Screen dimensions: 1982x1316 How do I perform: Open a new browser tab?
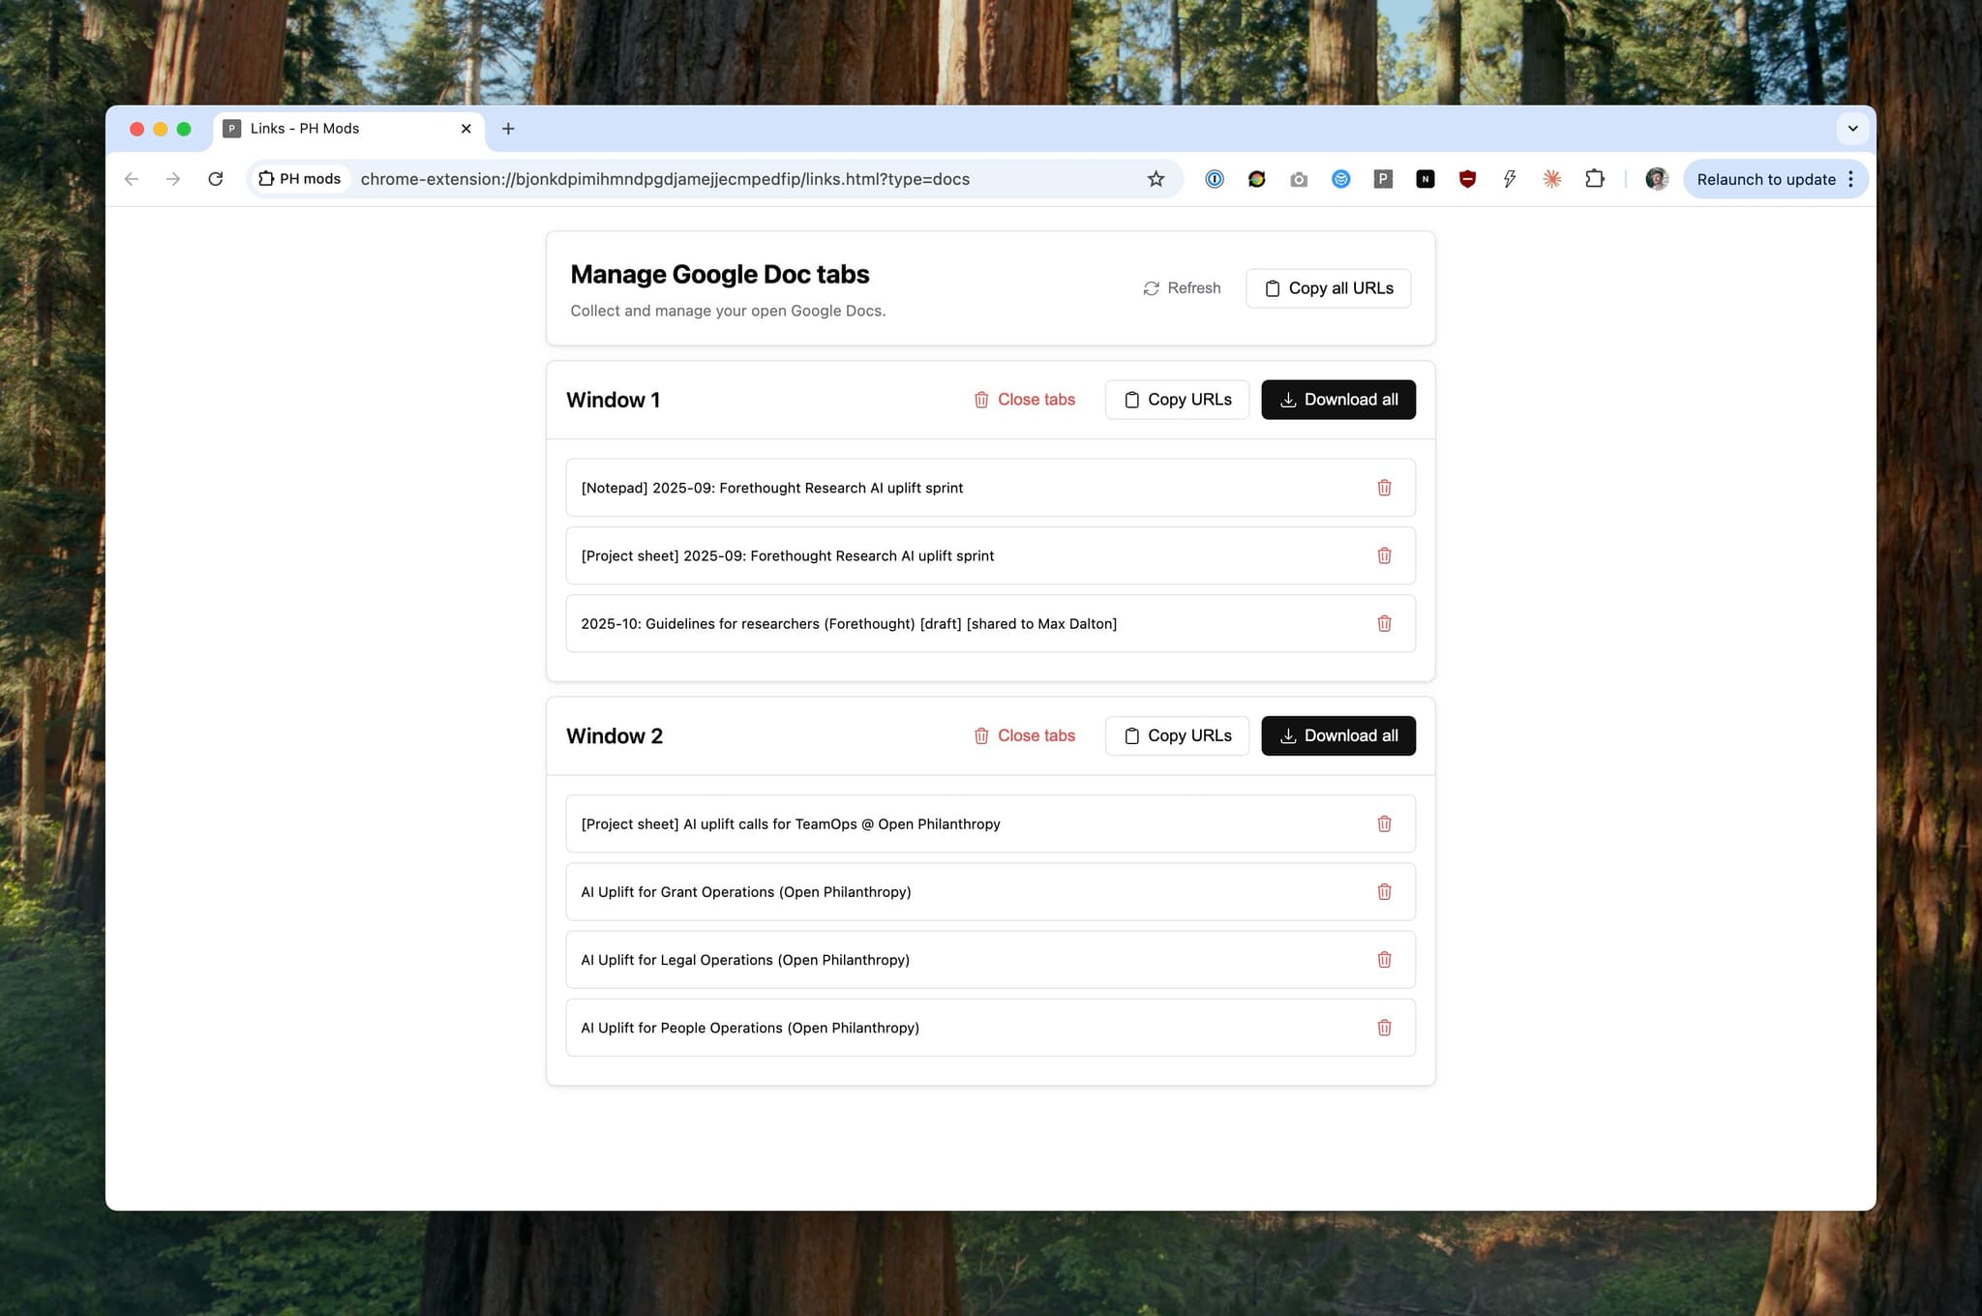click(x=508, y=128)
